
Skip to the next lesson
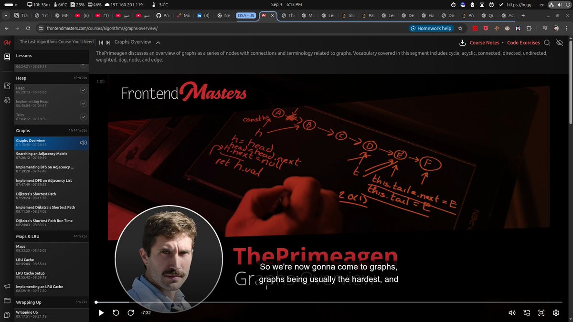108,42
